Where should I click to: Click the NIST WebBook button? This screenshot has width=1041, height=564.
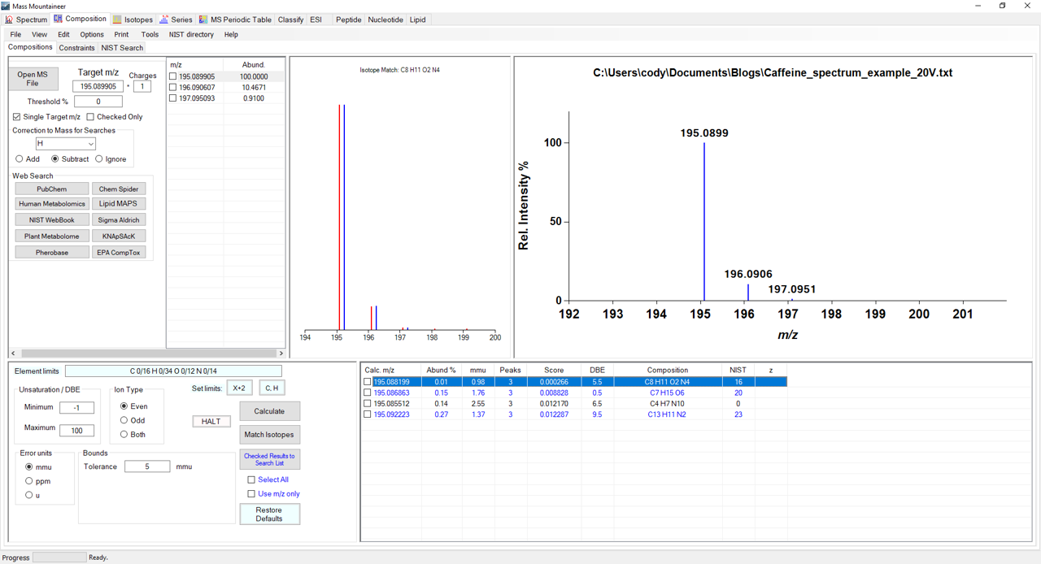click(52, 220)
